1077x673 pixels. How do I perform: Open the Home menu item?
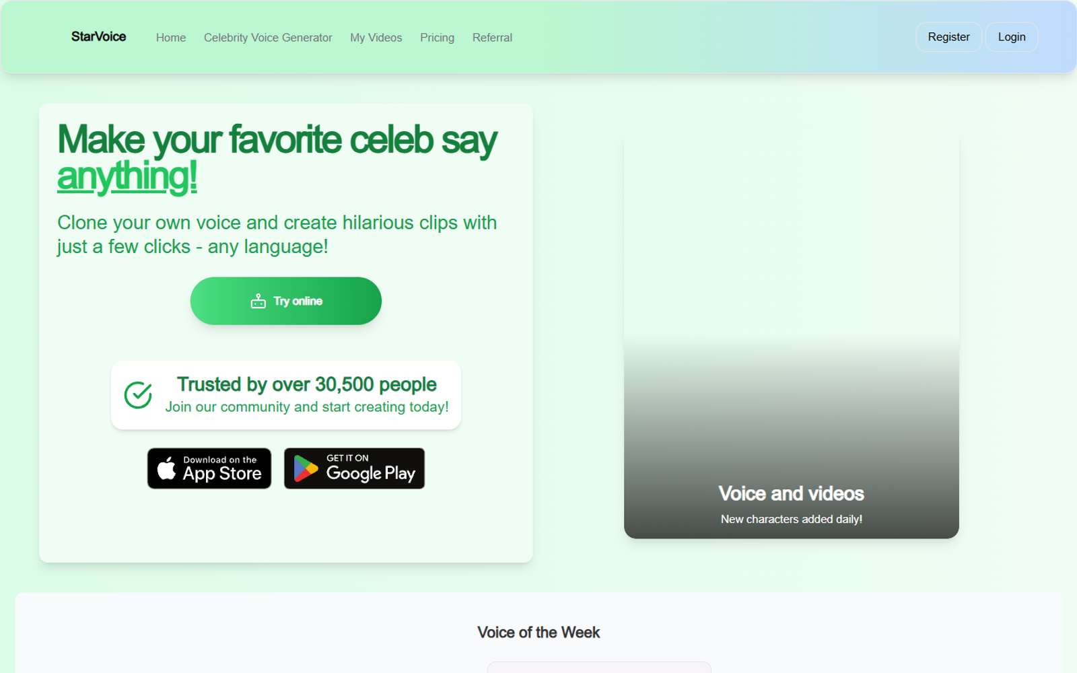171,38
